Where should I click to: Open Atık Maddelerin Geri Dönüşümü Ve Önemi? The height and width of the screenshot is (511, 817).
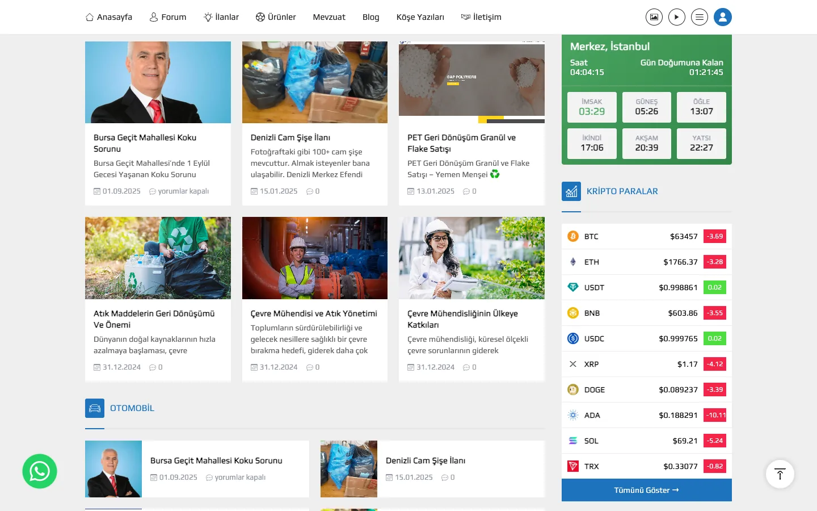pos(154,319)
